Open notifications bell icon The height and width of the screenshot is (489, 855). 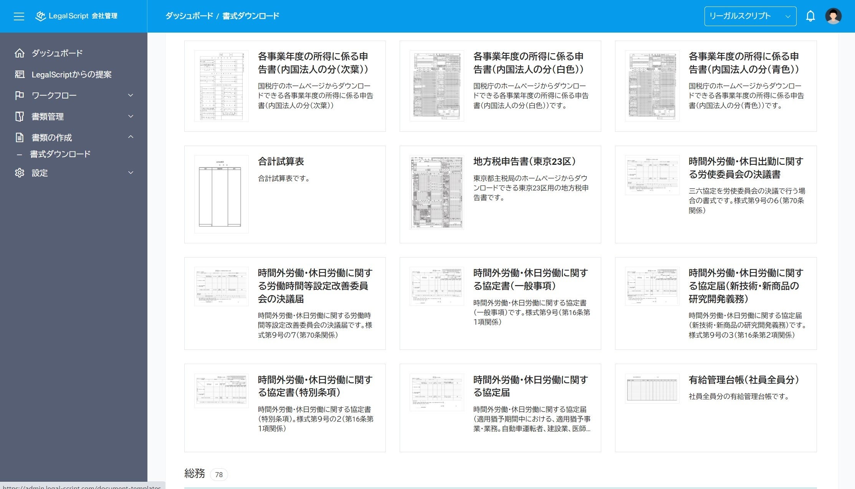tap(810, 16)
